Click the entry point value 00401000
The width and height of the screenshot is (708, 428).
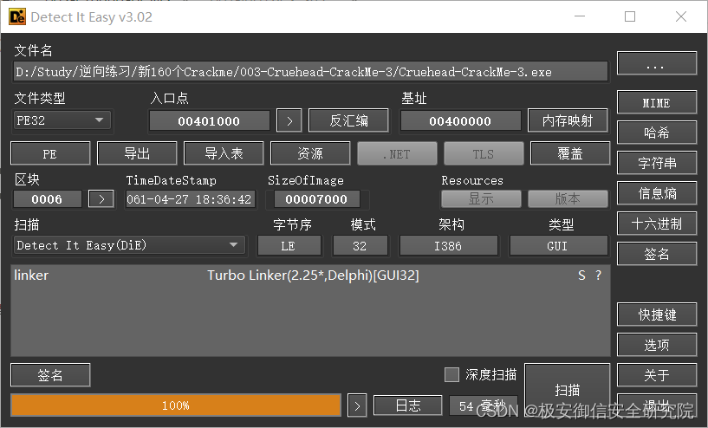pyautogui.click(x=209, y=121)
